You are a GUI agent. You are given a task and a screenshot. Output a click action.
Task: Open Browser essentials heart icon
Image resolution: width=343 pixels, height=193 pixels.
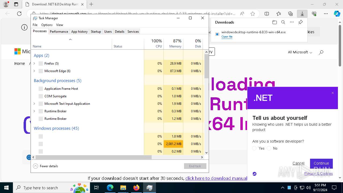(x=314, y=14)
